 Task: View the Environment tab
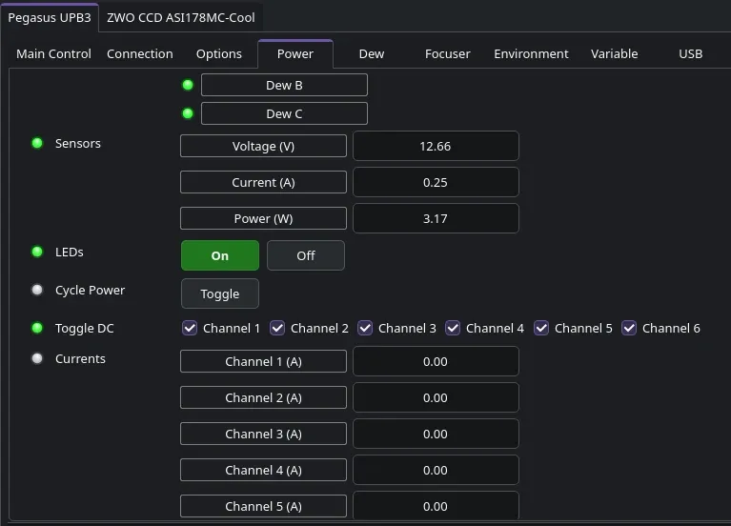pos(531,54)
